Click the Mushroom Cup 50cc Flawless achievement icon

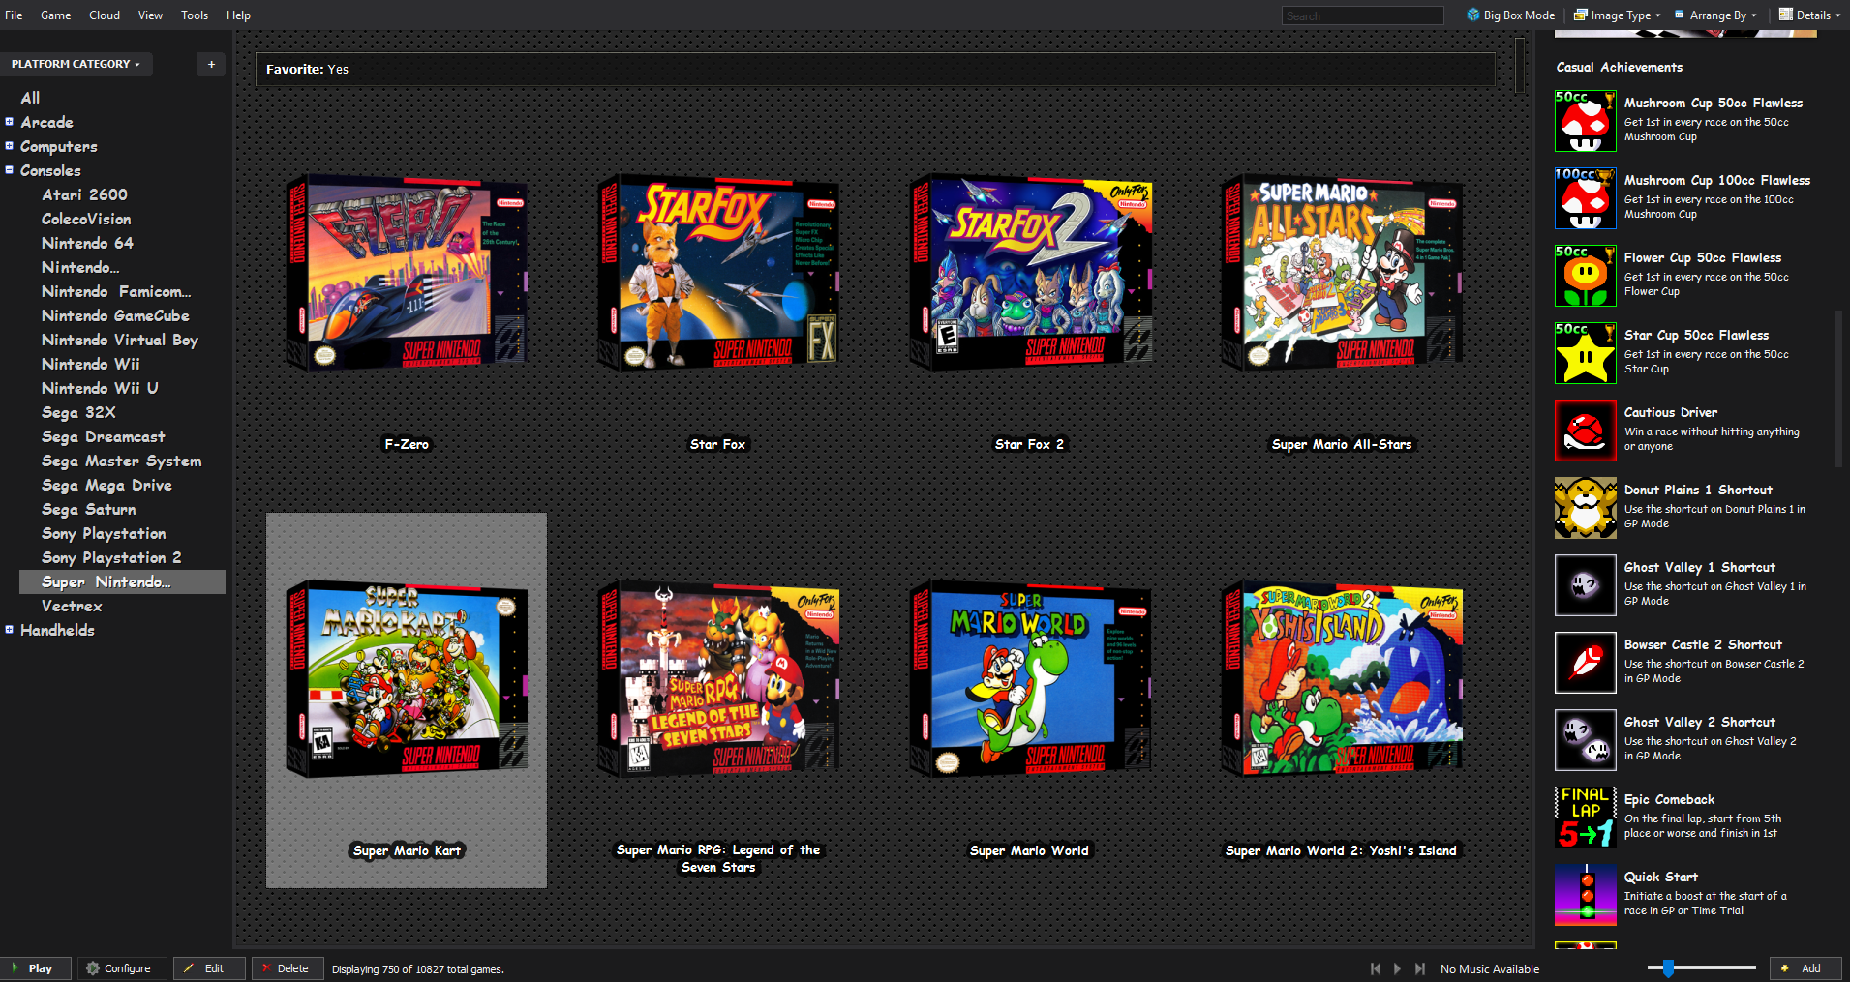pyautogui.click(x=1585, y=121)
